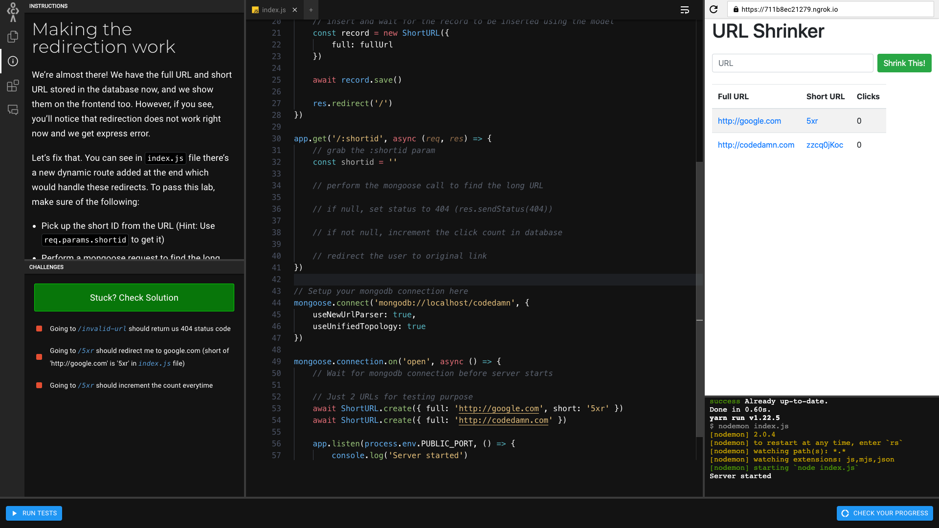This screenshot has height=528, width=939.
Task: Click inside the URL input field
Action: 792,63
